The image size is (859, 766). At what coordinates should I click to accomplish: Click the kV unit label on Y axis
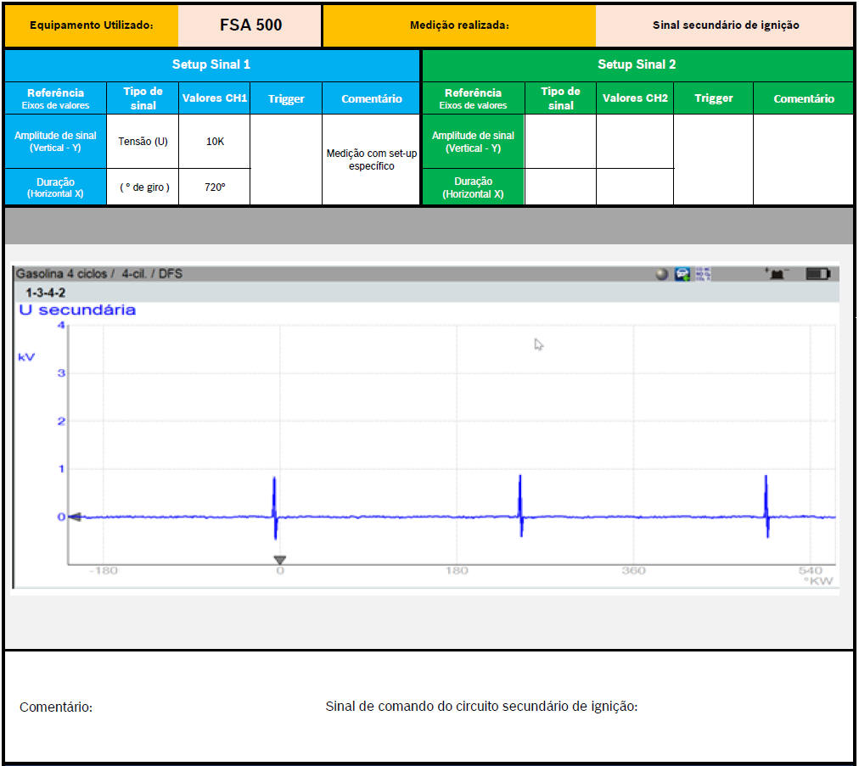pos(27,358)
